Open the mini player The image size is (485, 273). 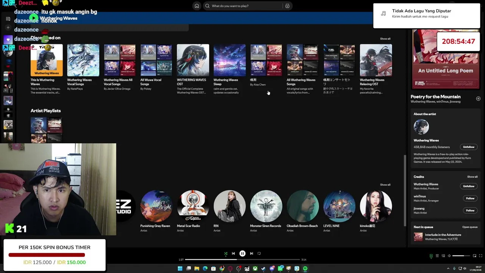[475, 256]
